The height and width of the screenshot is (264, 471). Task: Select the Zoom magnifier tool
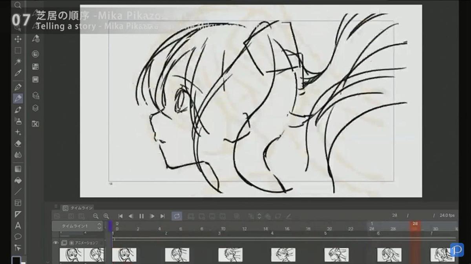18,5
